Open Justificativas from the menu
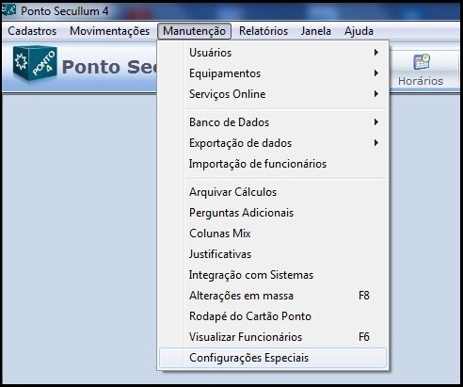The width and height of the screenshot is (463, 387). pyautogui.click(x=273, y=254)
